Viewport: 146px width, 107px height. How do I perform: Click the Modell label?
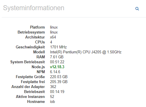coord(39,52)
